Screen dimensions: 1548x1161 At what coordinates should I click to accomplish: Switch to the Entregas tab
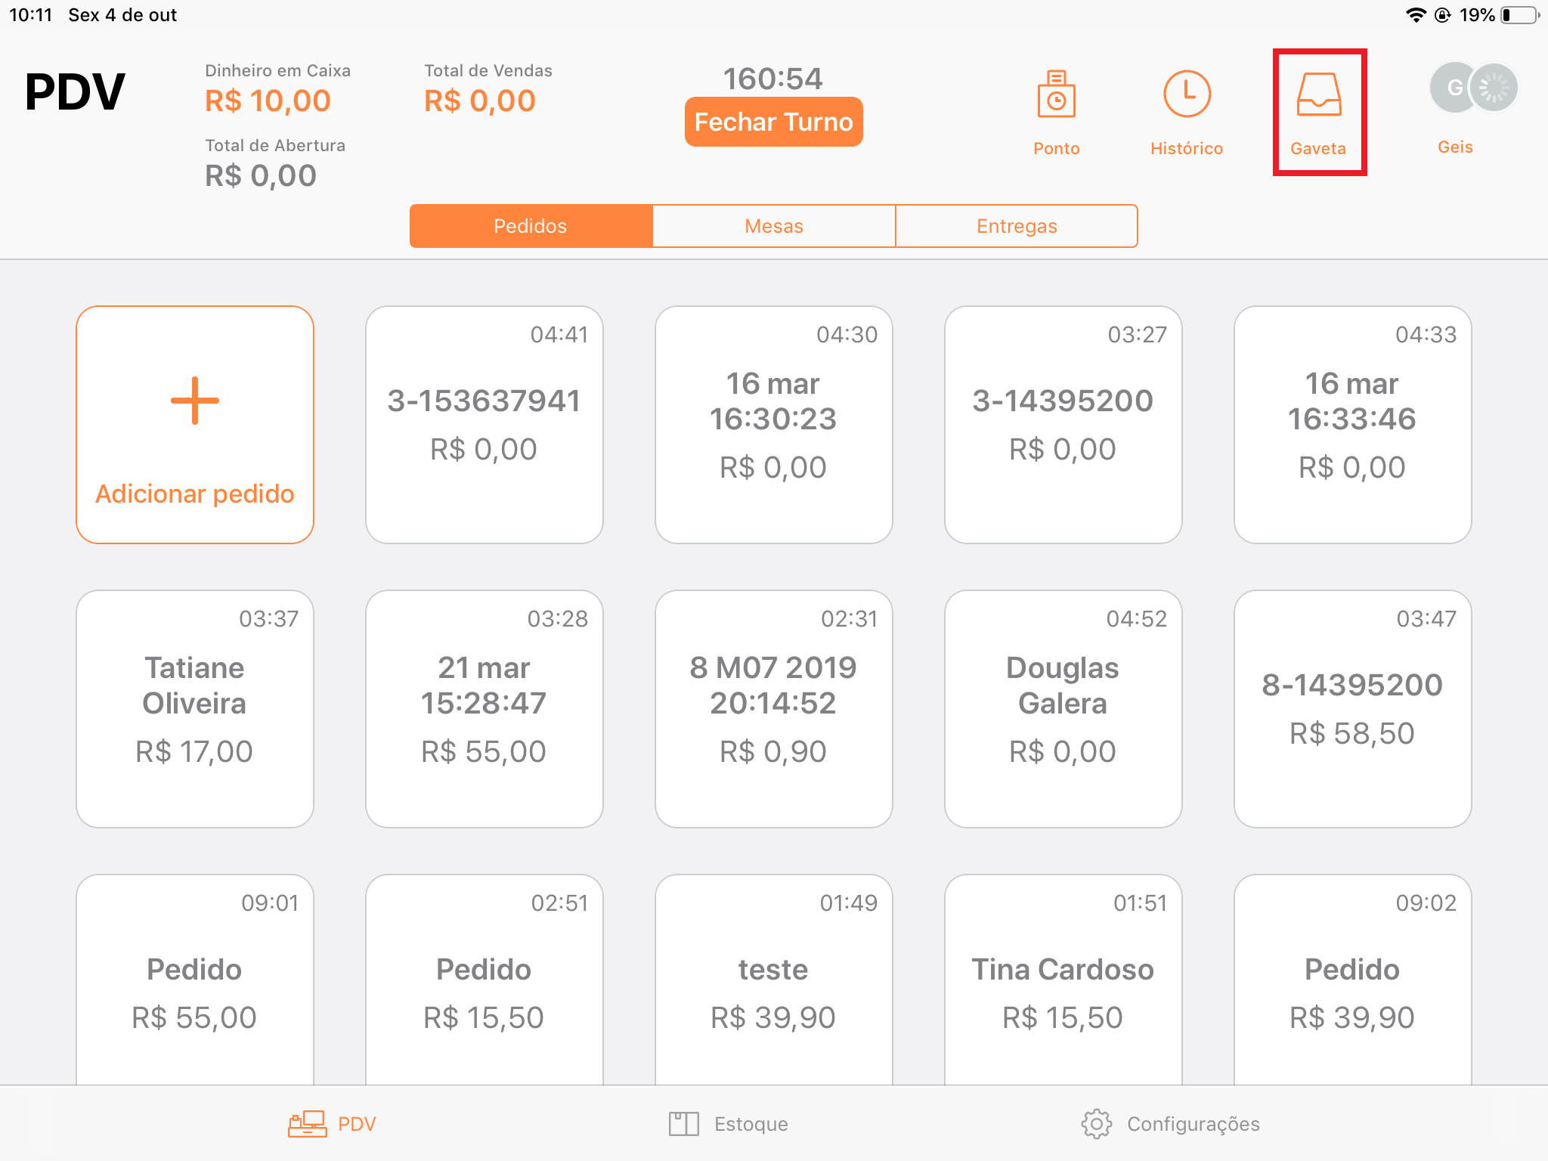1017,226
